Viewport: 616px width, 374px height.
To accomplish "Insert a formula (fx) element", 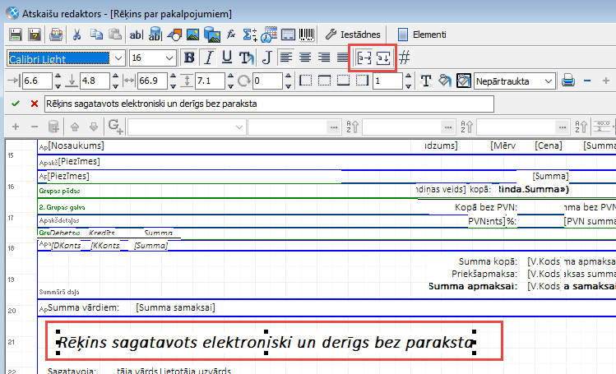I will coord(231,35).
